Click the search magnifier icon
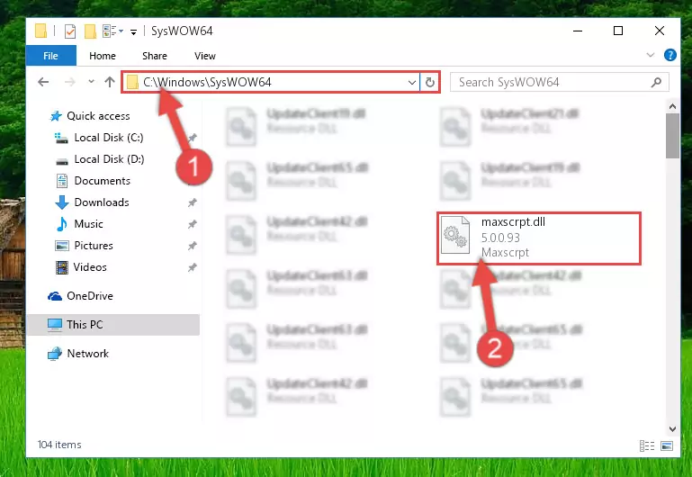The width and height of the screenshot is (692, 477). pos(656,82)
